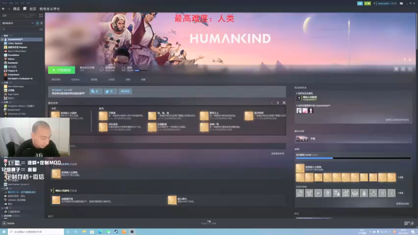The image size is (418, 235).
Task: Open File Explorer from the taskbar
Action: tap(84, 232)
